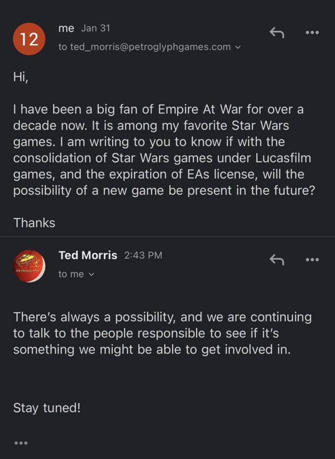Reply to the first message from me
Screen dimensions: 335x459
tap(277, 33)
